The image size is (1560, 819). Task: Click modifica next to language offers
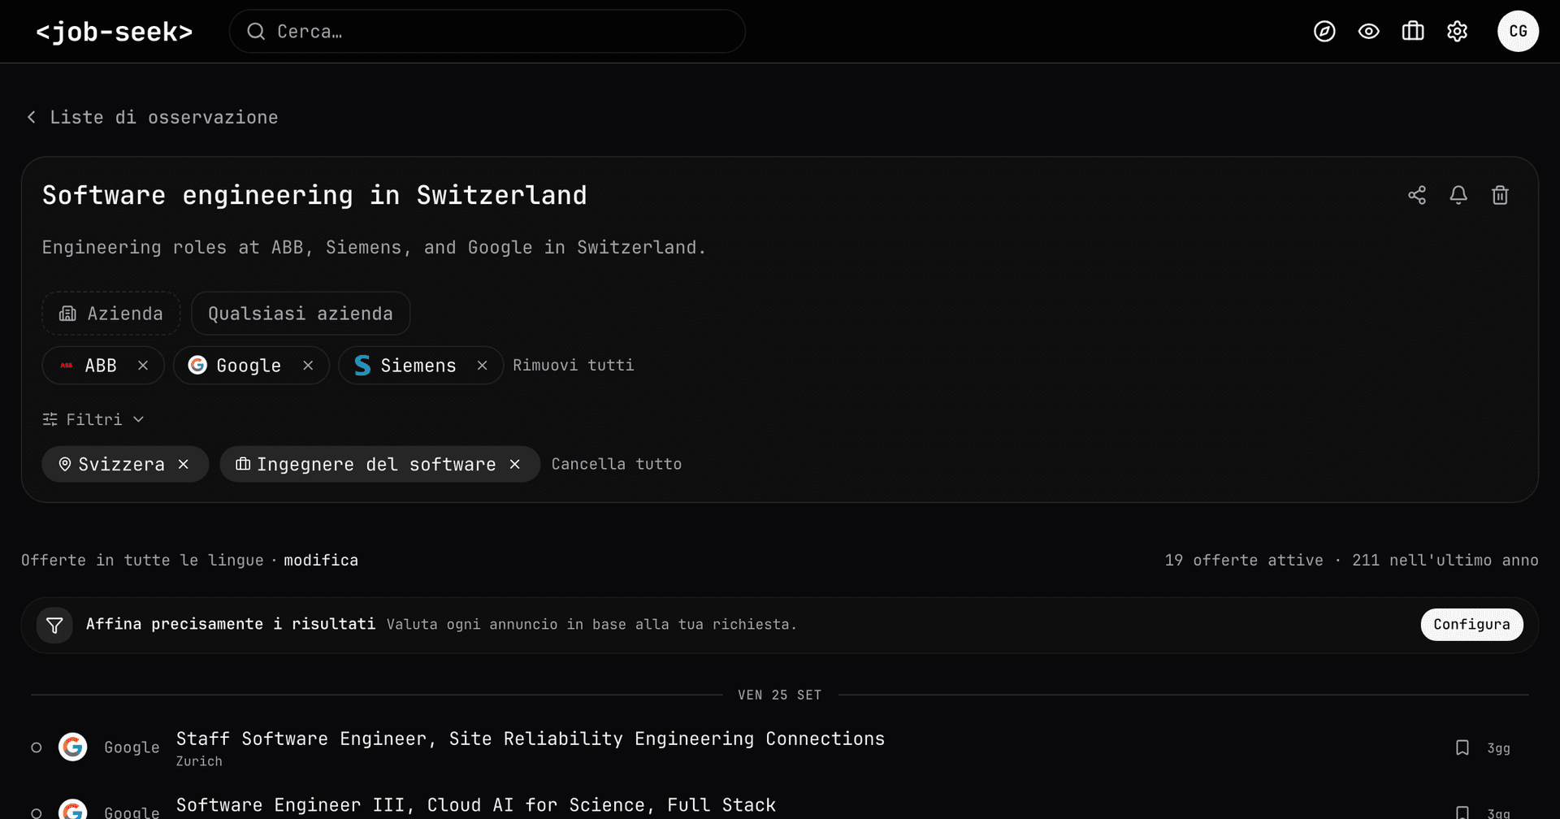coord(321,560)
